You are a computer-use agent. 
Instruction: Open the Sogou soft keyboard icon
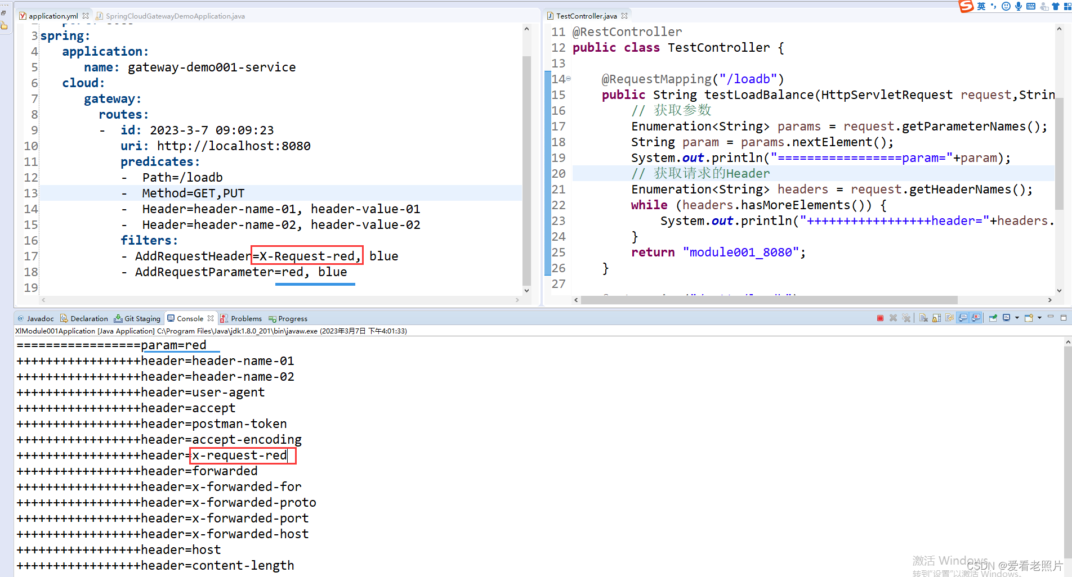pos(1031,6)
